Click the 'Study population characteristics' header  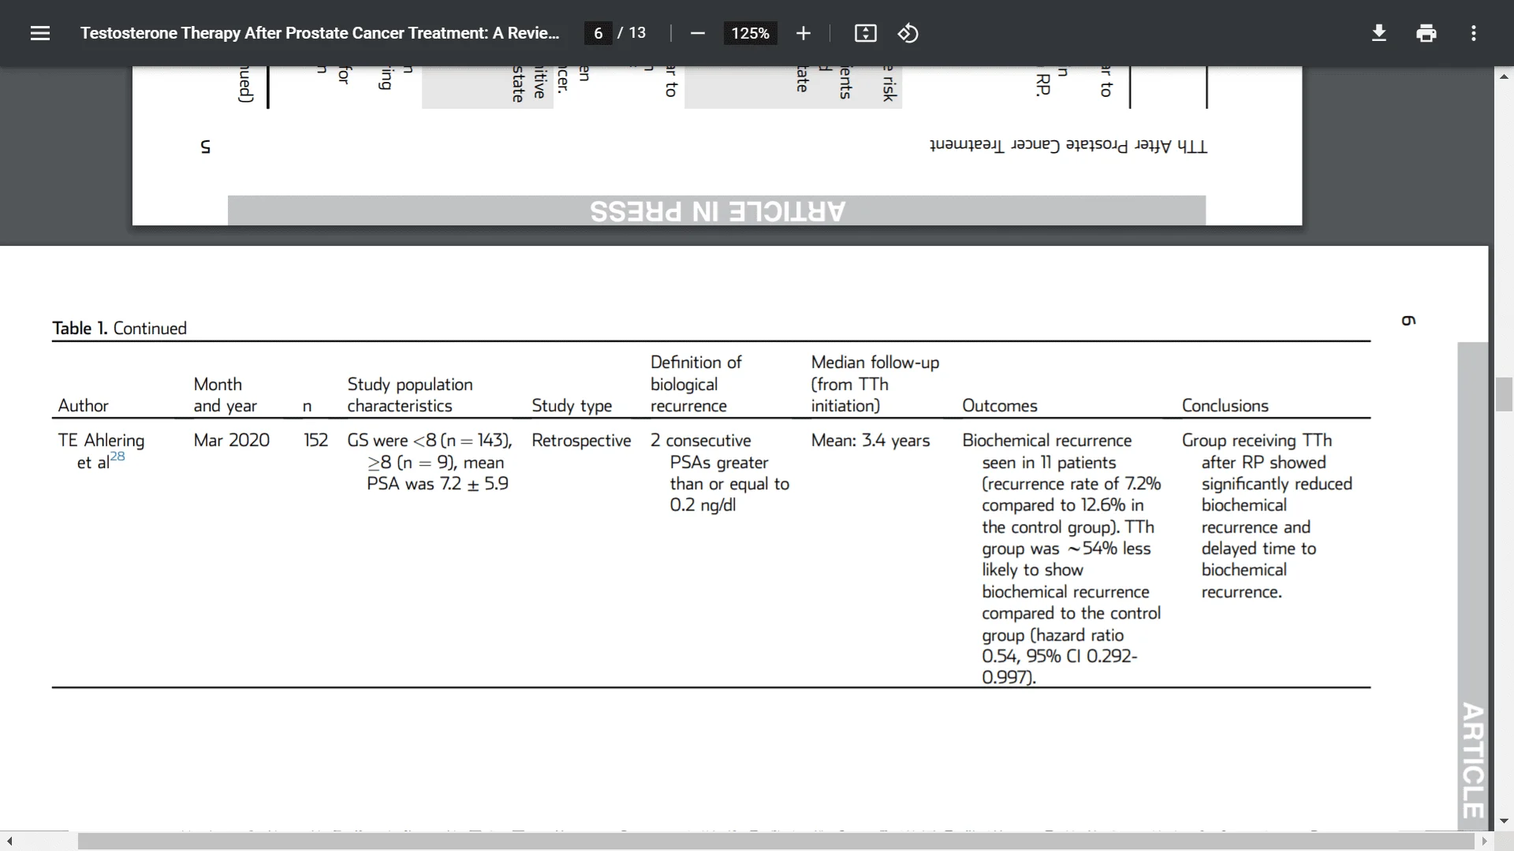click(x=410, y=395)
